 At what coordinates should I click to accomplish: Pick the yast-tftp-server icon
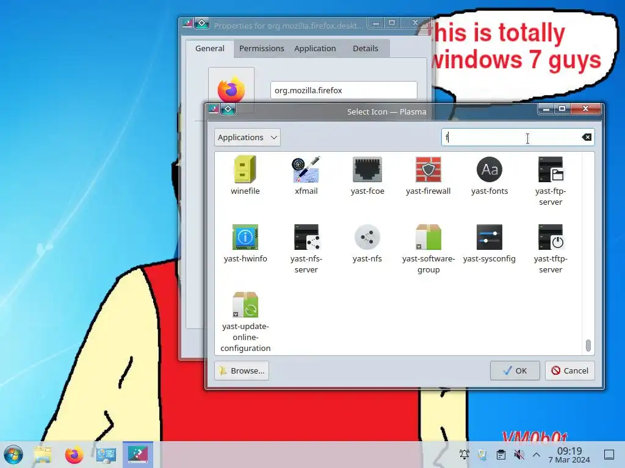pyautogui.click(x=551, y=237)
